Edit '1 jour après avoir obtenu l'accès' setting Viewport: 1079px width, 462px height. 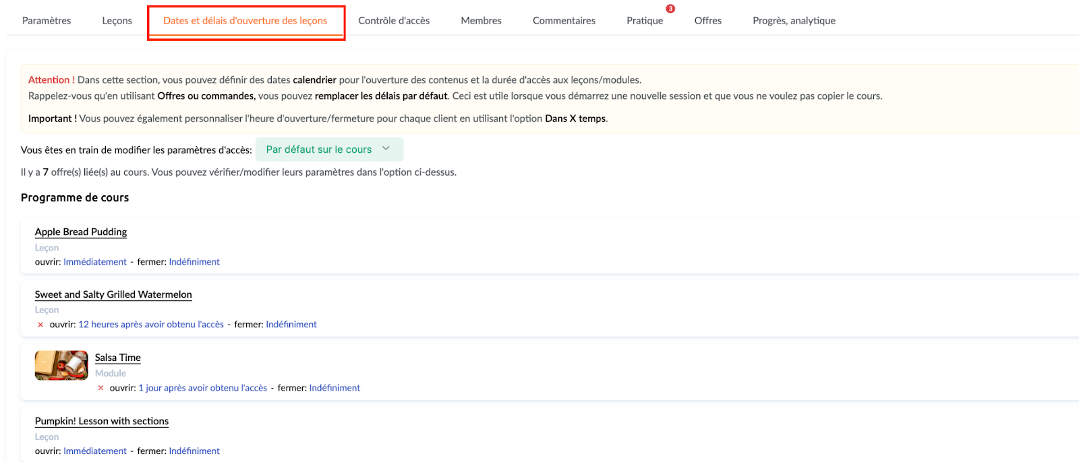202,388
